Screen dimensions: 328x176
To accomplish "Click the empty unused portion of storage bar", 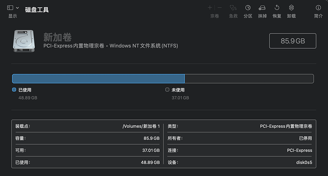I will pyautogui.click(x=249, y=79).
